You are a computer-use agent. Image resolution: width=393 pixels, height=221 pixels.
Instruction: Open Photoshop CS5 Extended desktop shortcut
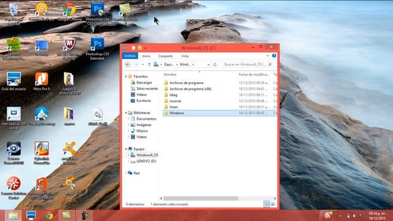click(x=97, y=48)
